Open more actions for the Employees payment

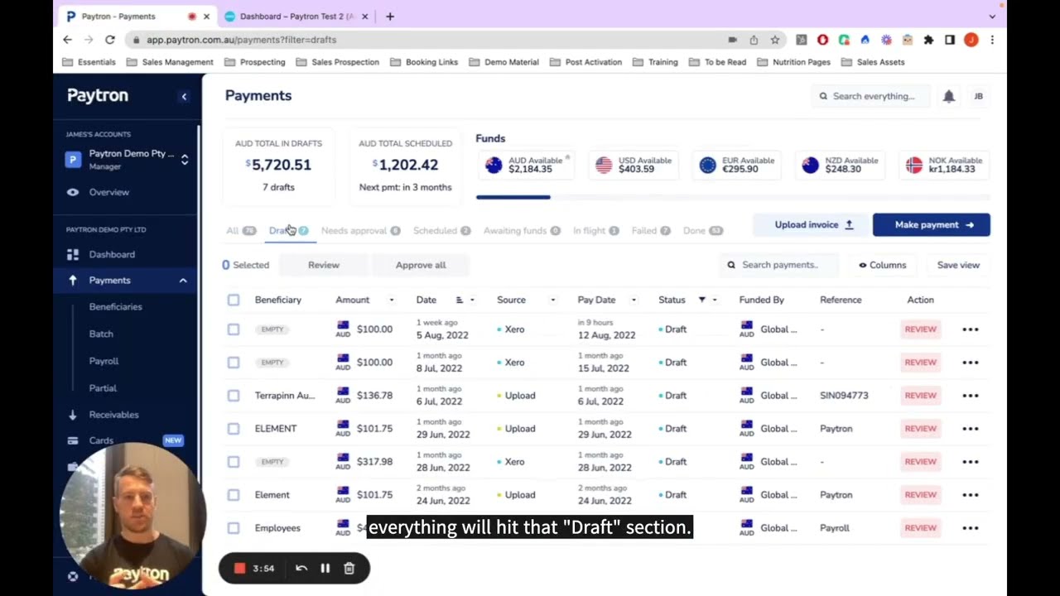point(971,528)
